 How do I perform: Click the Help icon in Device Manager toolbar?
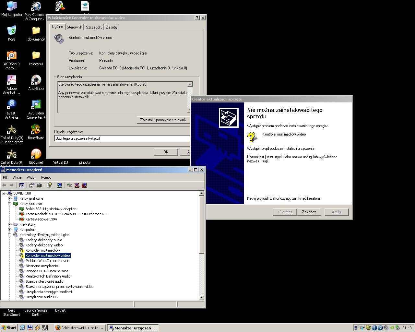(x=49, y=185)
